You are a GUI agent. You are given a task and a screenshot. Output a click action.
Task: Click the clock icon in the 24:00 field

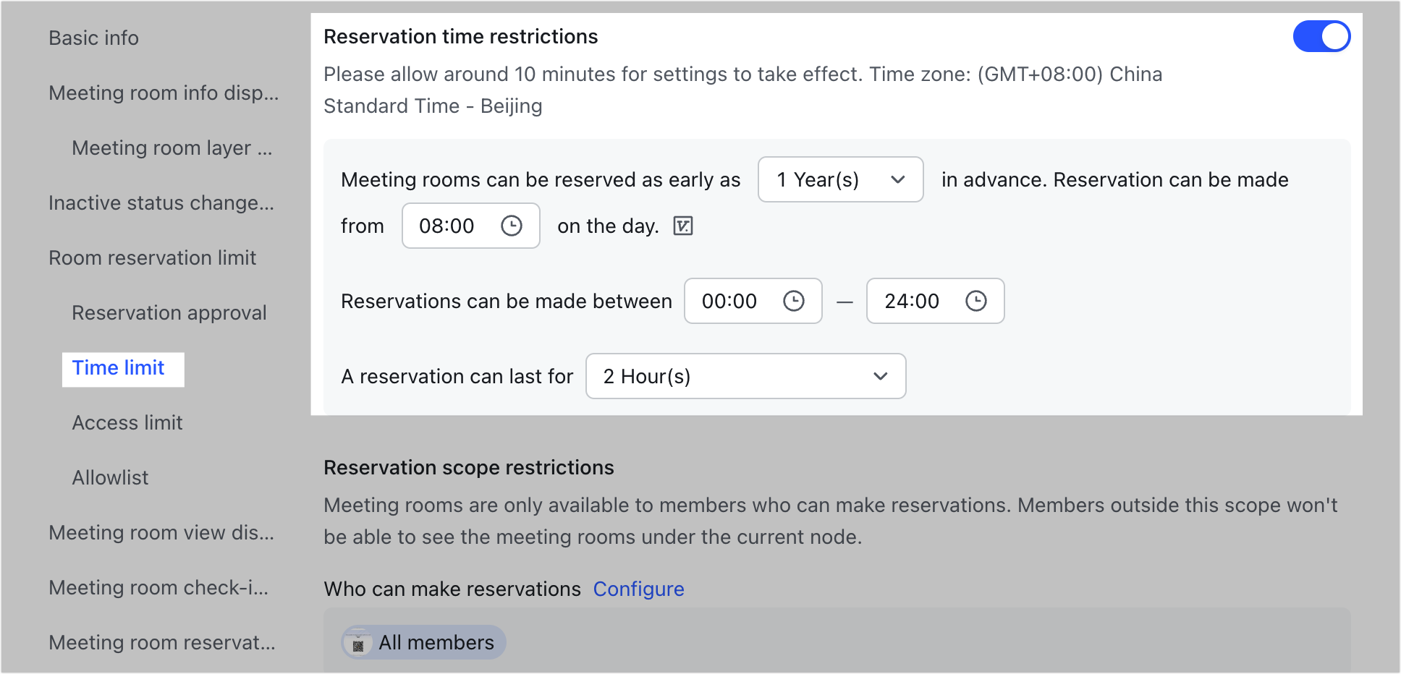click(x=977, y=301)
